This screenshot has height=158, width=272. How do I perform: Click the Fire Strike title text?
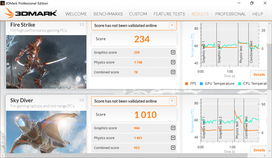click(23, 25)
